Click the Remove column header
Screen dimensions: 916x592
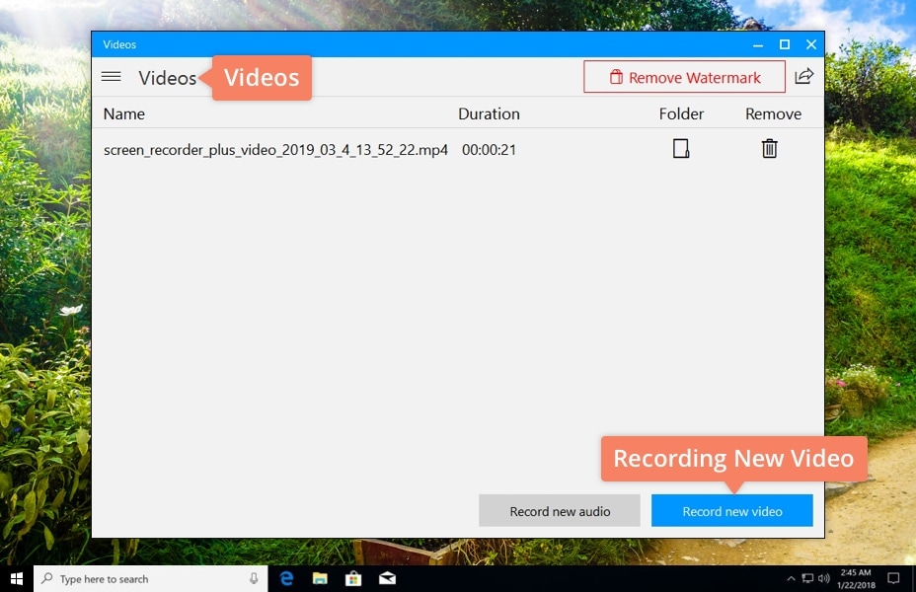click(x=773, y=113)
